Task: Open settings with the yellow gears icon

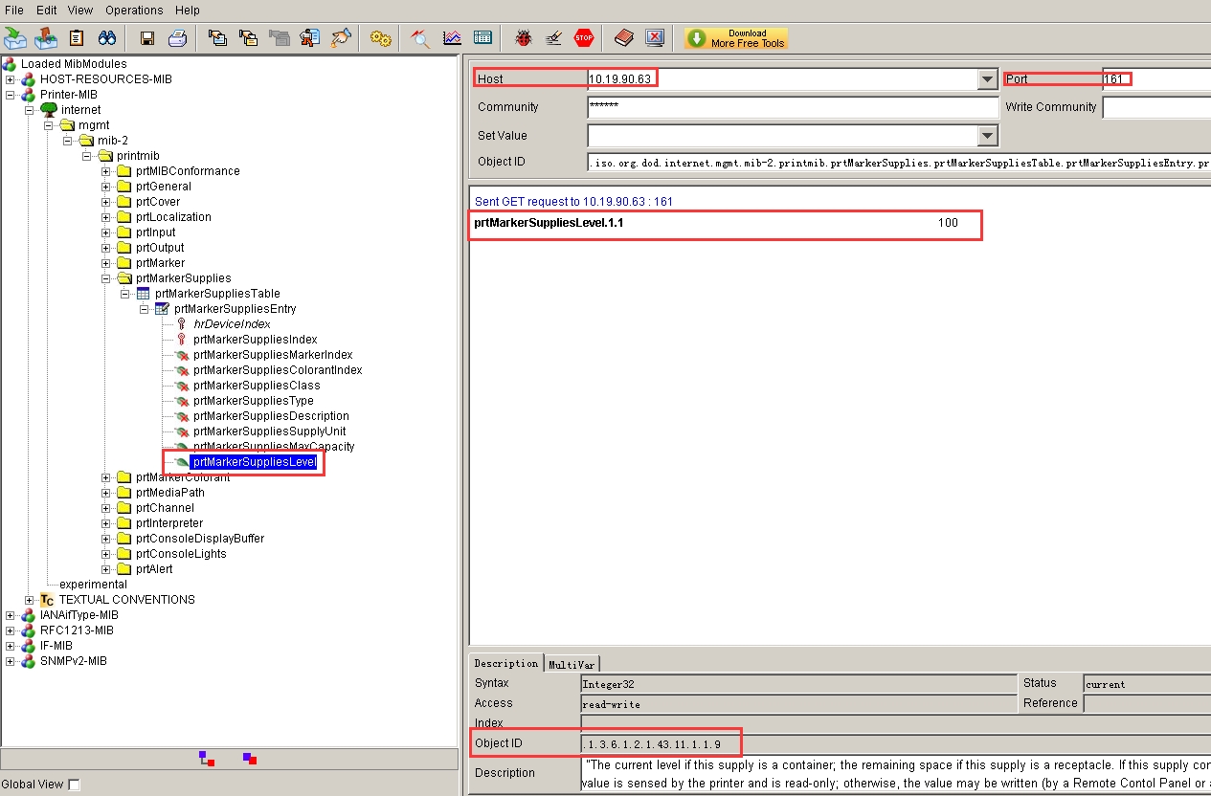Action: tap(381, 38)
